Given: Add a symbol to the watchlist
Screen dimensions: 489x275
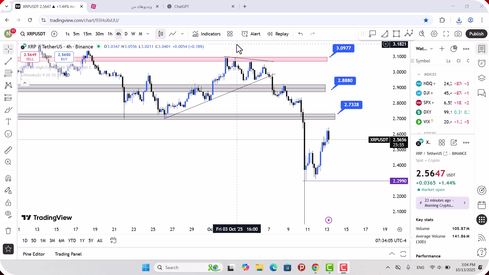Looking at the screenshot, I should [442, 49].
